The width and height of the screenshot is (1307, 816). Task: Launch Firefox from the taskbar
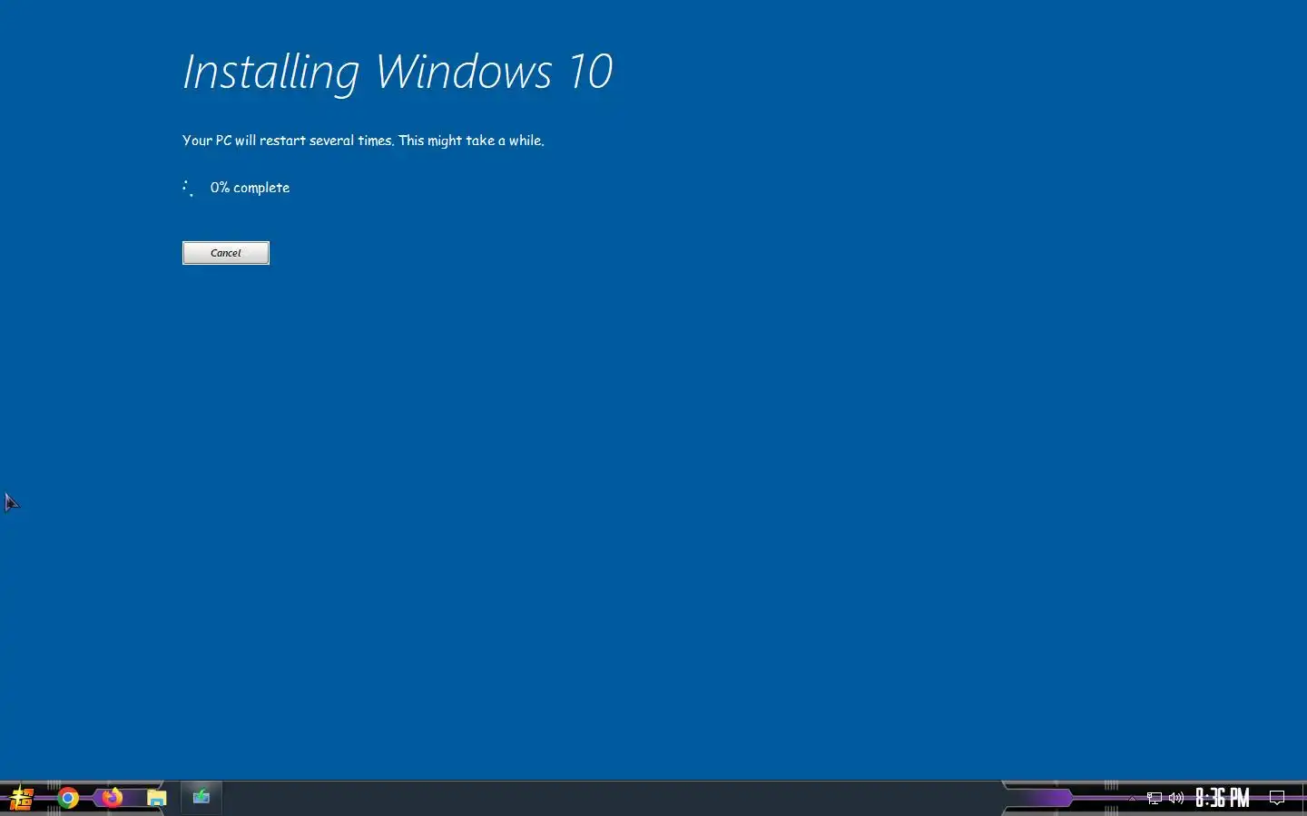(x=112, y=798)
